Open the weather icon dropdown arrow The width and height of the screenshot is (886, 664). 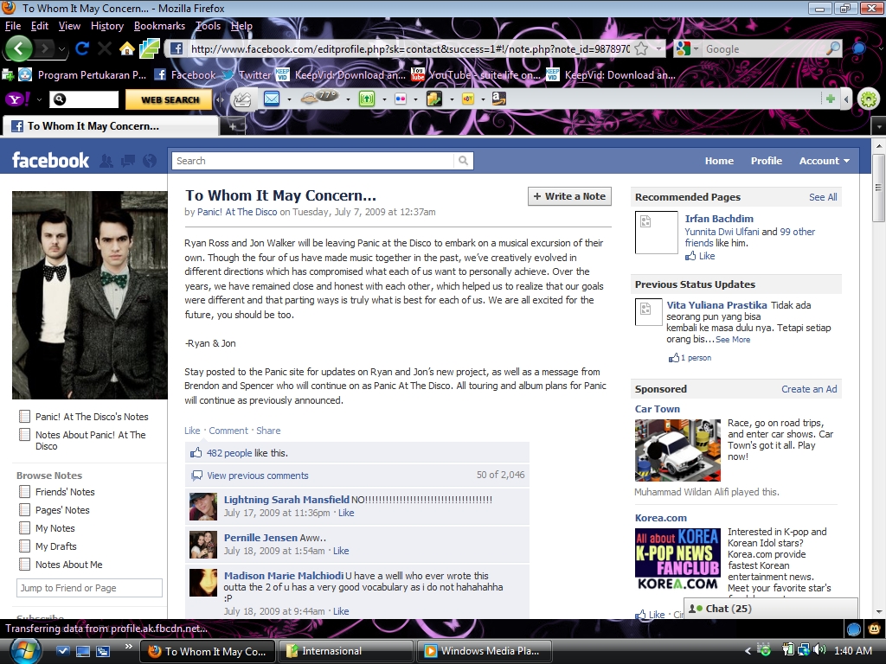click(x=348, y=99)
